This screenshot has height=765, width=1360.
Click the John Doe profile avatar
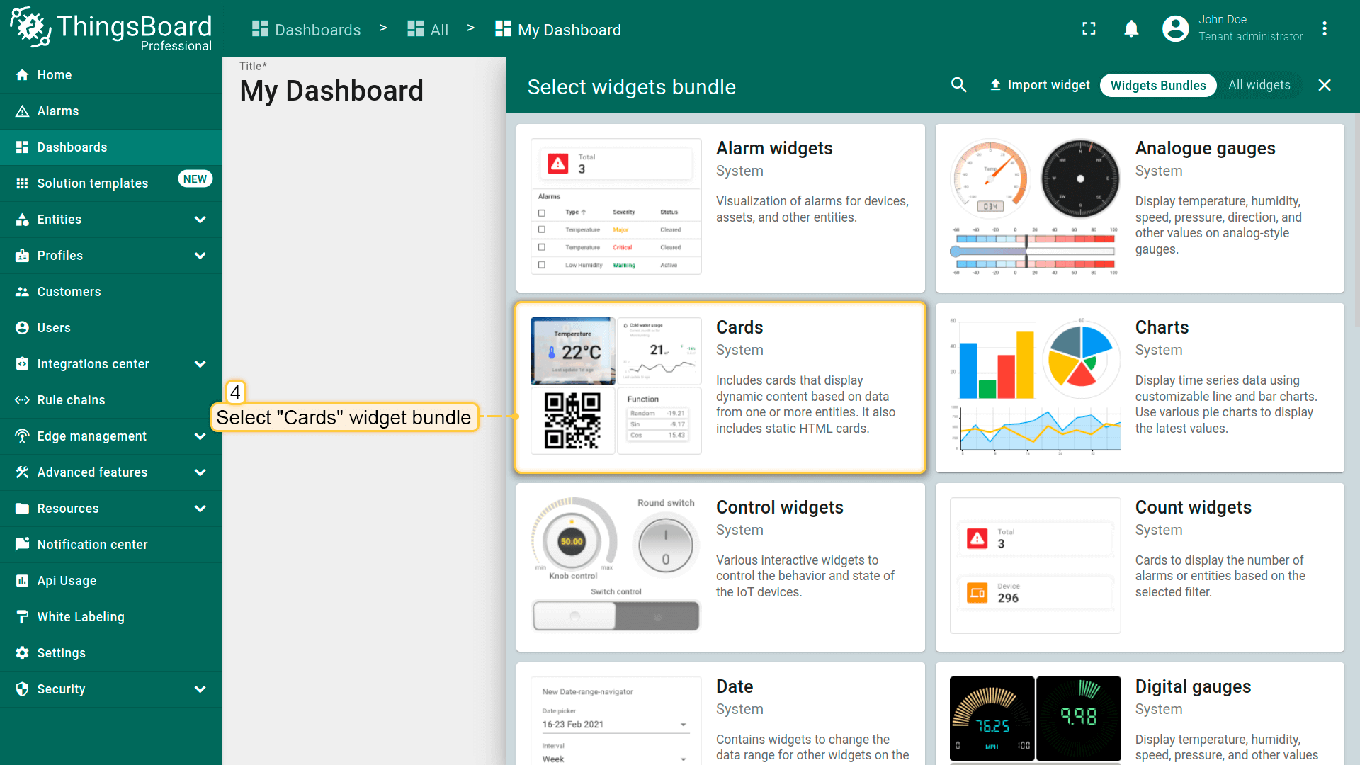coord(1175,29)
